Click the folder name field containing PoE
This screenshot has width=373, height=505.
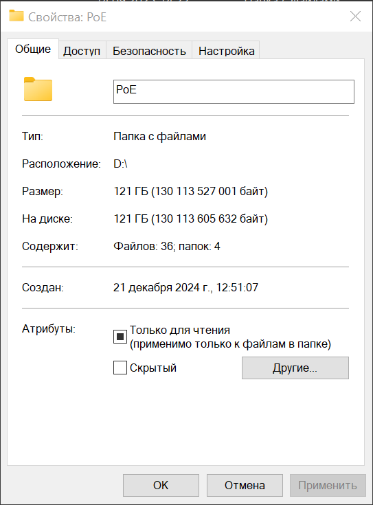tap(234, 92)
